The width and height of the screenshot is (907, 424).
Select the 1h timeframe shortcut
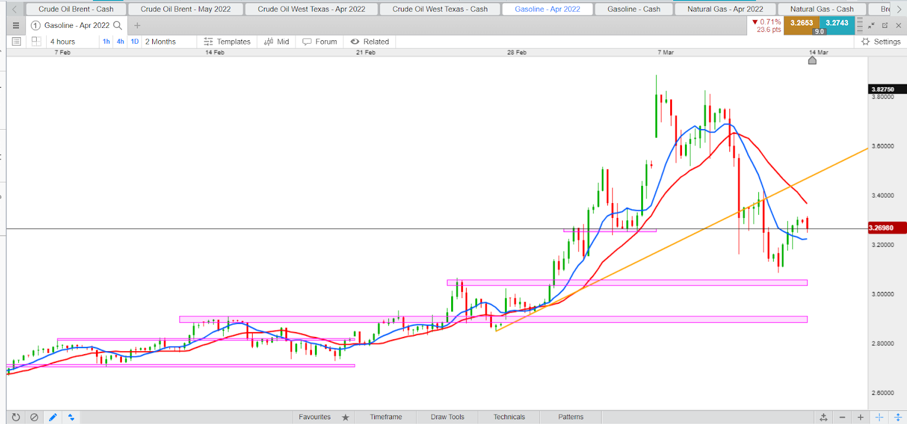tap(106, 41)
